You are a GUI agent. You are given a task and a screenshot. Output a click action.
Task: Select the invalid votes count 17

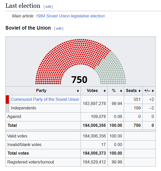tap(104, 144)
